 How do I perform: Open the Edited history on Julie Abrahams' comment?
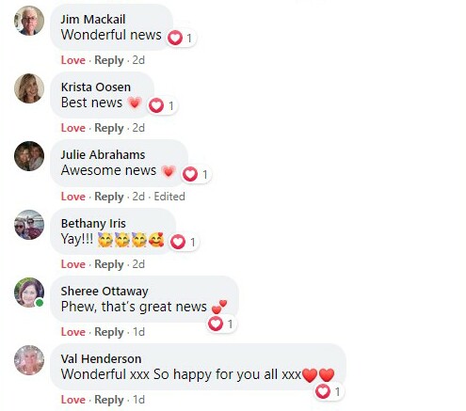[x=169, y=197]
